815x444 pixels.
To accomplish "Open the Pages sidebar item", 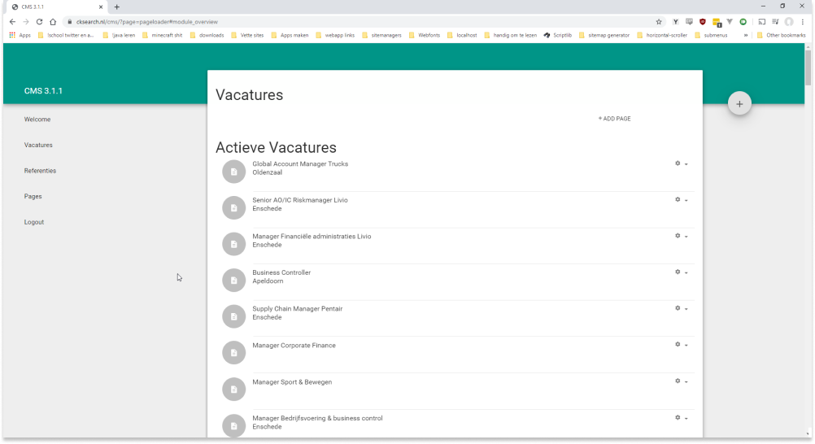I will click(x=33, y=197).
